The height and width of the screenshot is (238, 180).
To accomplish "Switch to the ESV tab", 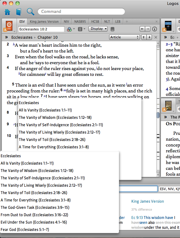I will (x=22, y=21).
